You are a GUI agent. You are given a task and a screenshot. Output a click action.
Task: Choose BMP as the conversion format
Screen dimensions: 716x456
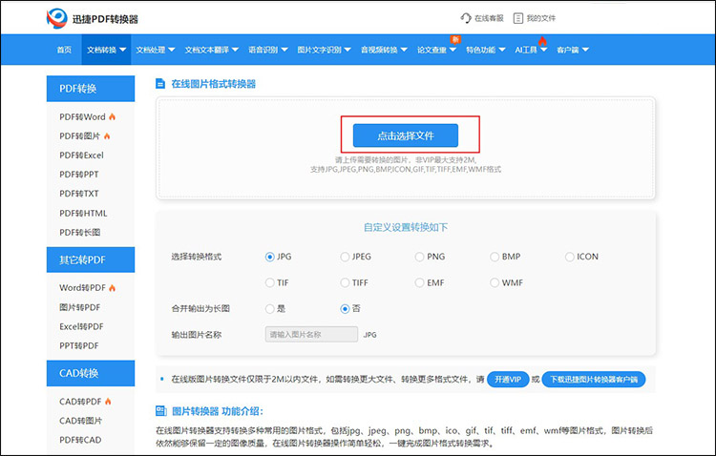(495, 257)
